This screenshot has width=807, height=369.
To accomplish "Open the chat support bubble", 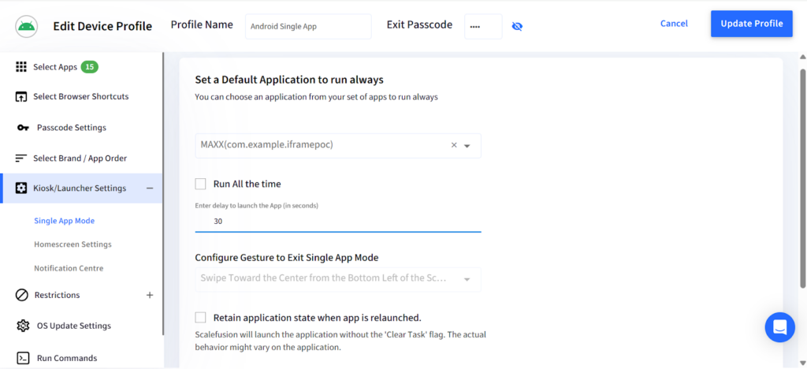I will point(779,326).
